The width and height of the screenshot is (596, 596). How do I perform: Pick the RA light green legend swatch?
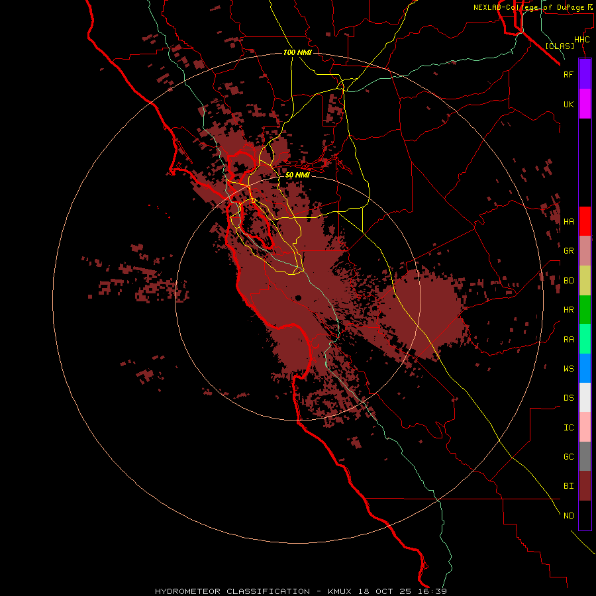pyautogui.click(x=585, y=339)
